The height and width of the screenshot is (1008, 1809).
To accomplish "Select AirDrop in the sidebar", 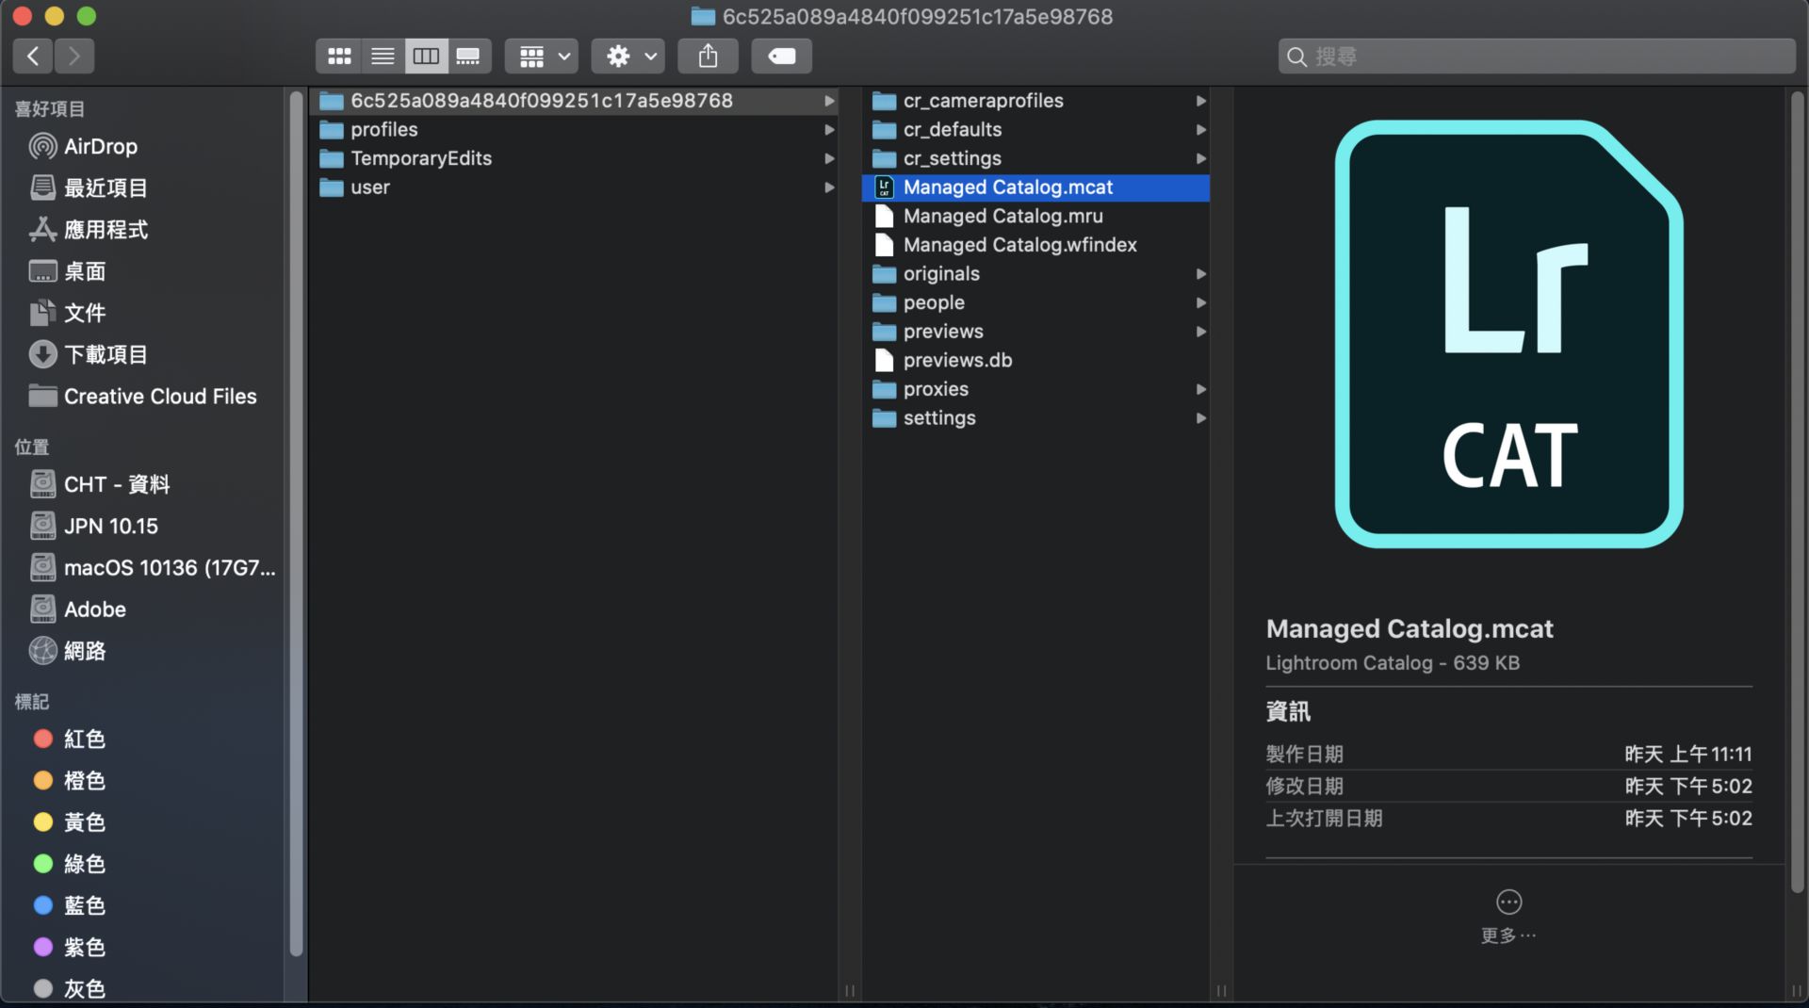I will (100, 146).
